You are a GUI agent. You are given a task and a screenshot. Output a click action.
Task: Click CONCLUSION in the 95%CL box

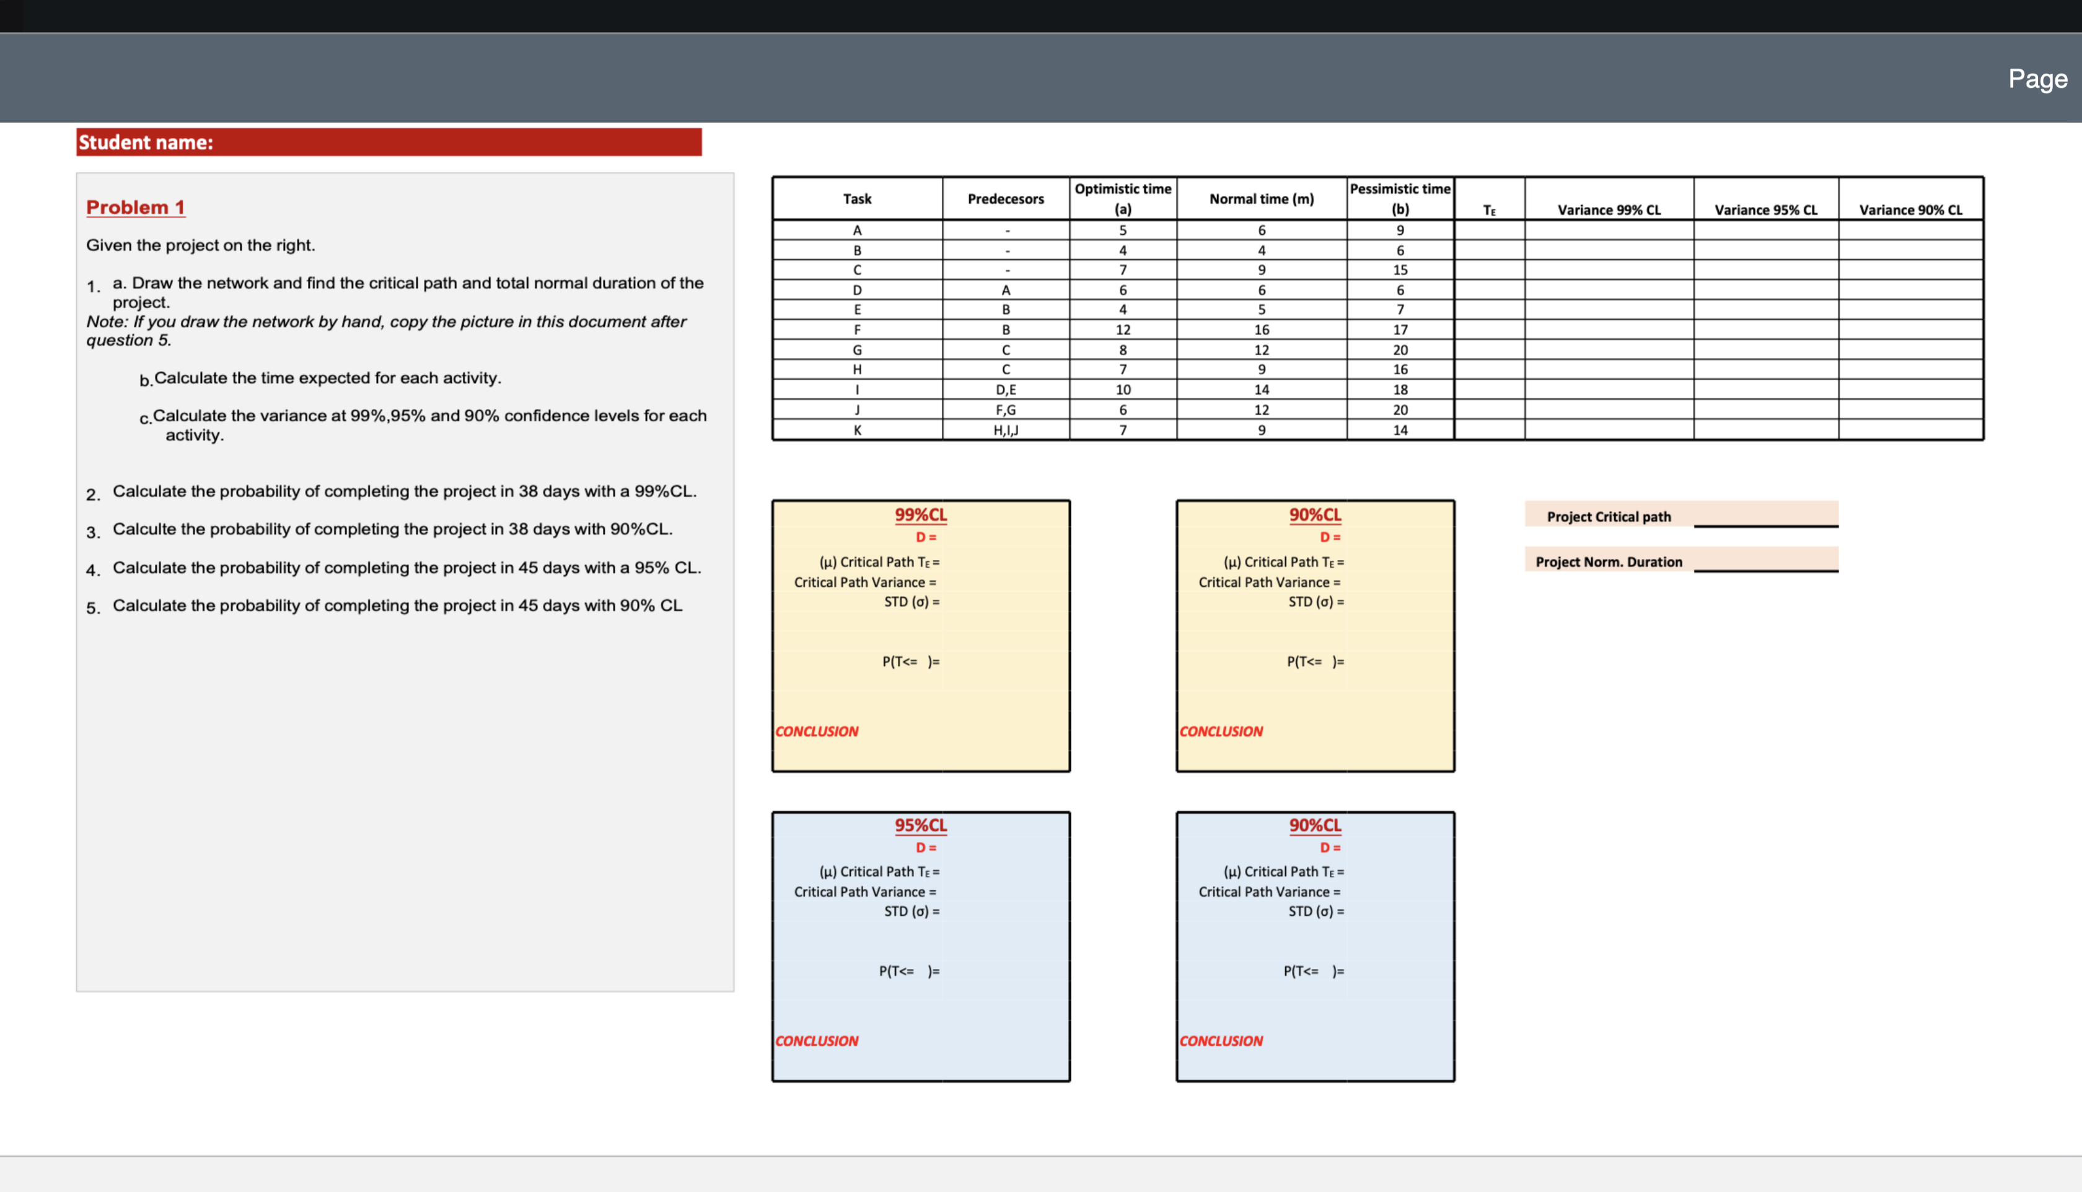816,1041
